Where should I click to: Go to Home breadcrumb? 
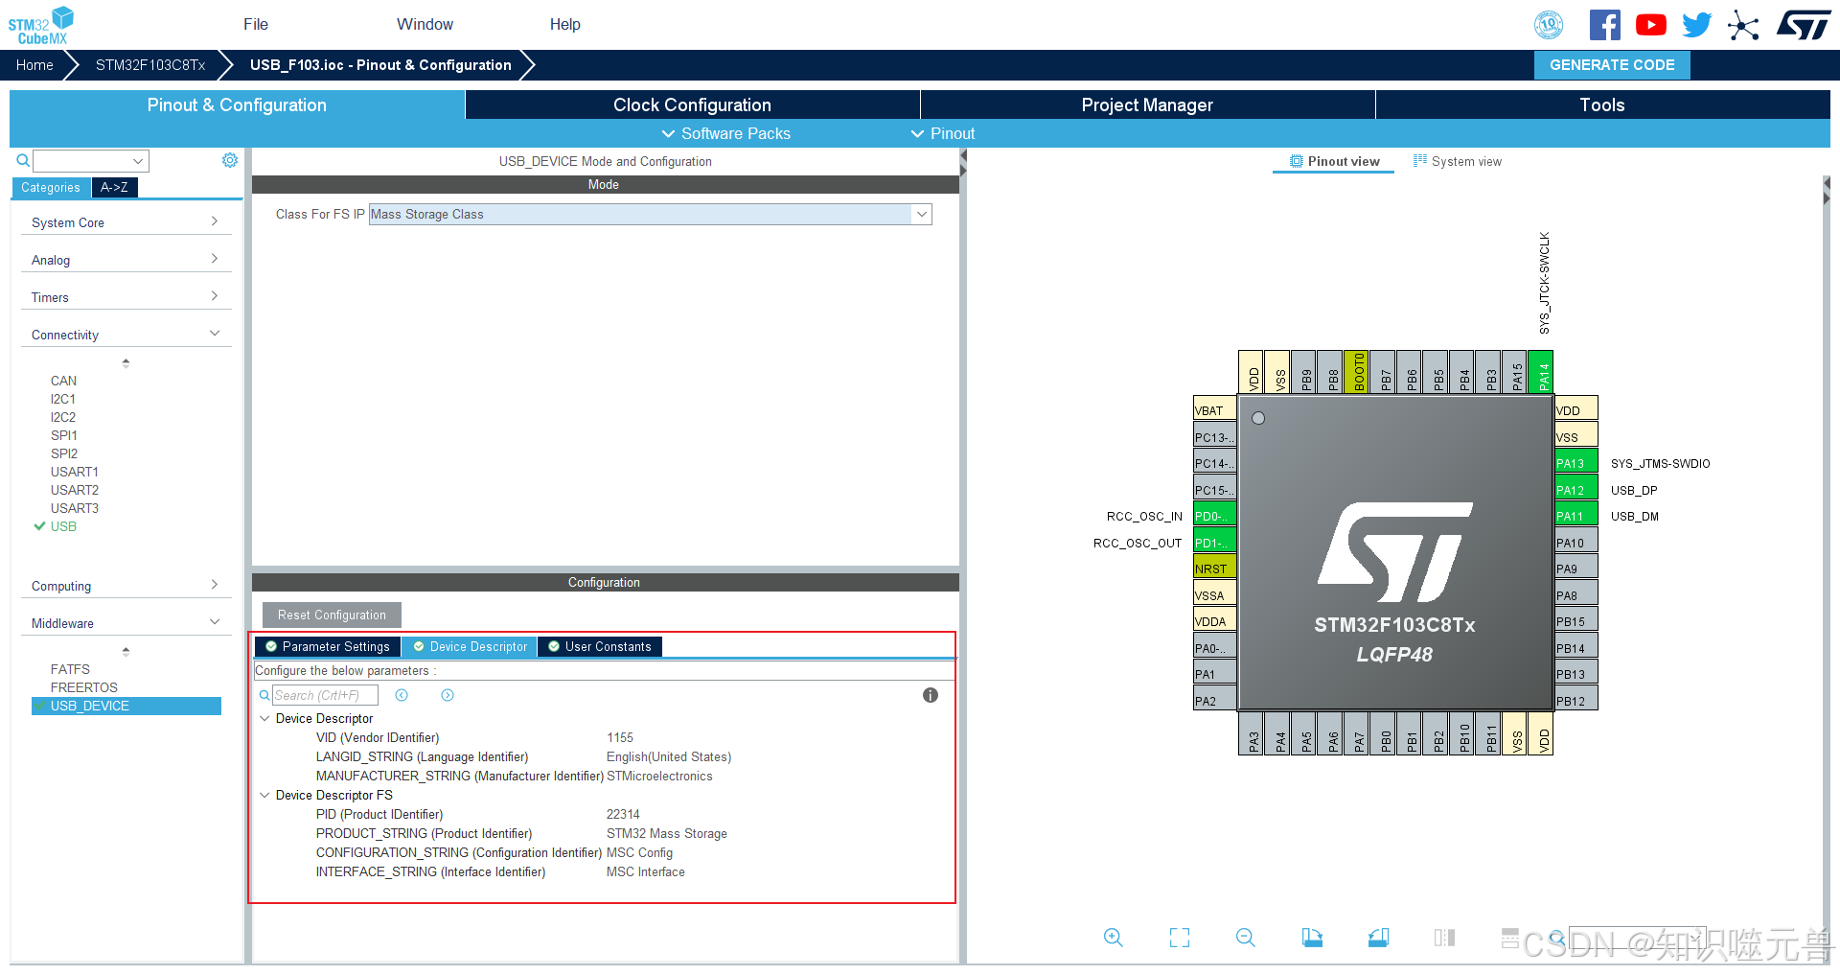point(34,65)
